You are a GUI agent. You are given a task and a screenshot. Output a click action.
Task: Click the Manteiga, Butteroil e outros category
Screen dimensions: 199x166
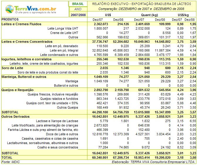tap(24, 77)
